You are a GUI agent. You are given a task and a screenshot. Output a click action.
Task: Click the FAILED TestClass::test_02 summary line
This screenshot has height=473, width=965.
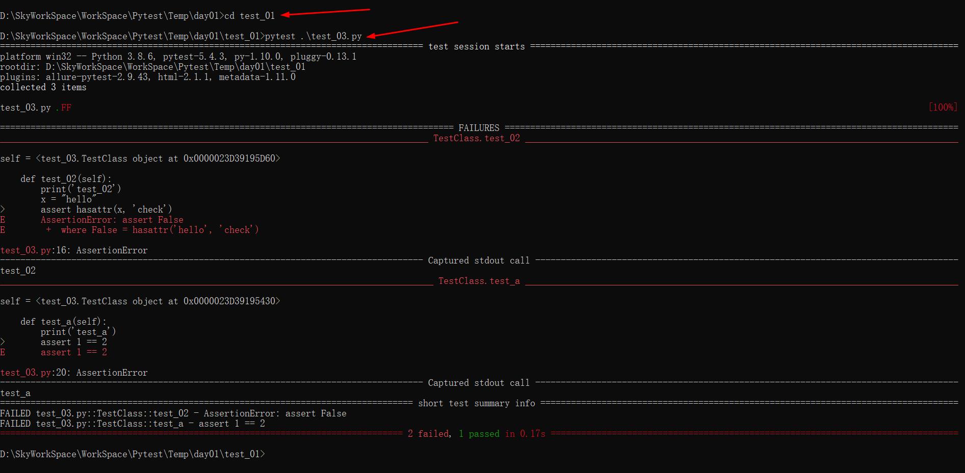pyautogui.click(x=173, y=413)
